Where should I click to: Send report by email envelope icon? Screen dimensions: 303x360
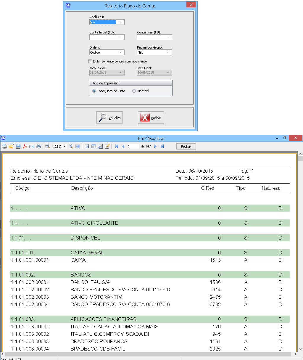coord(32,146)
